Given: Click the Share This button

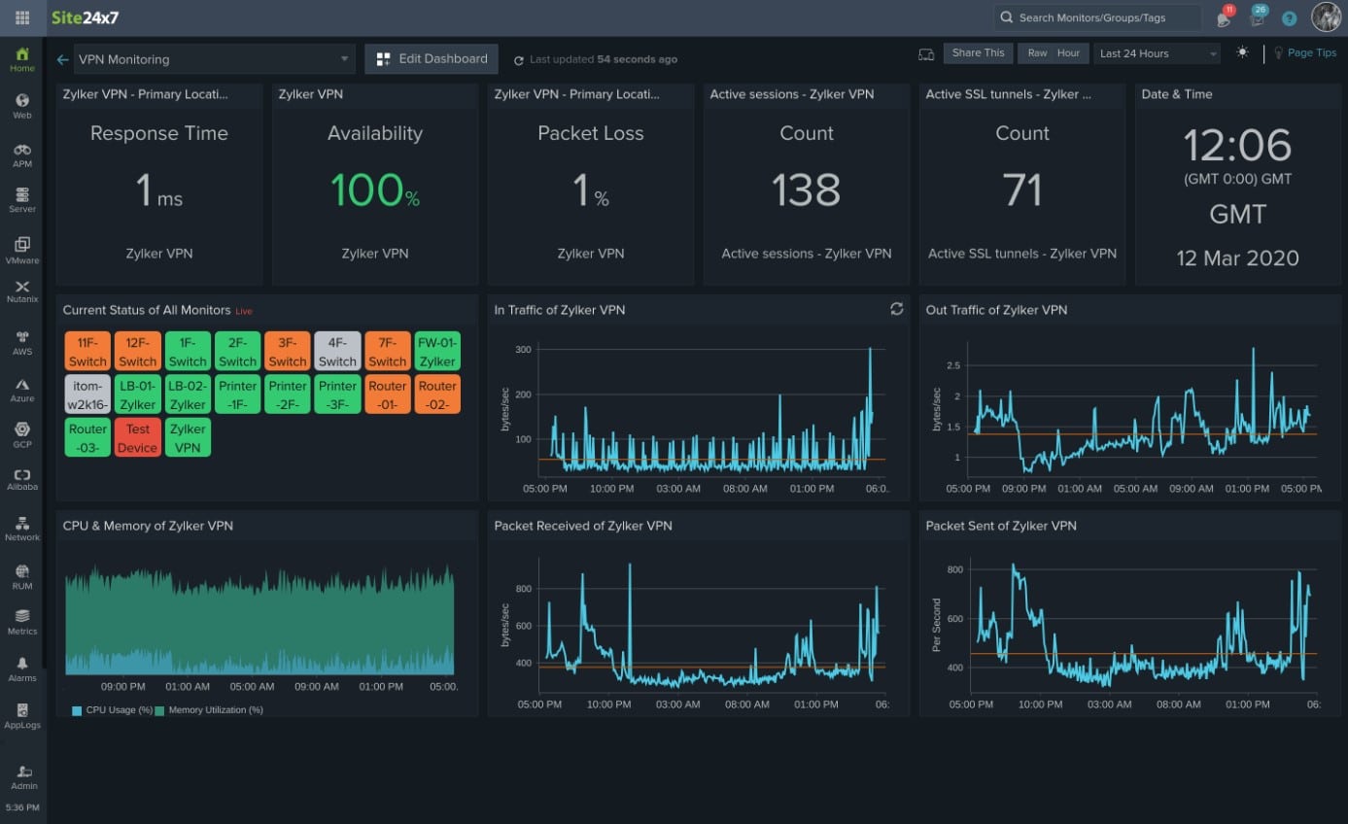Looking at the screenshot, I should tap(978, 53).
